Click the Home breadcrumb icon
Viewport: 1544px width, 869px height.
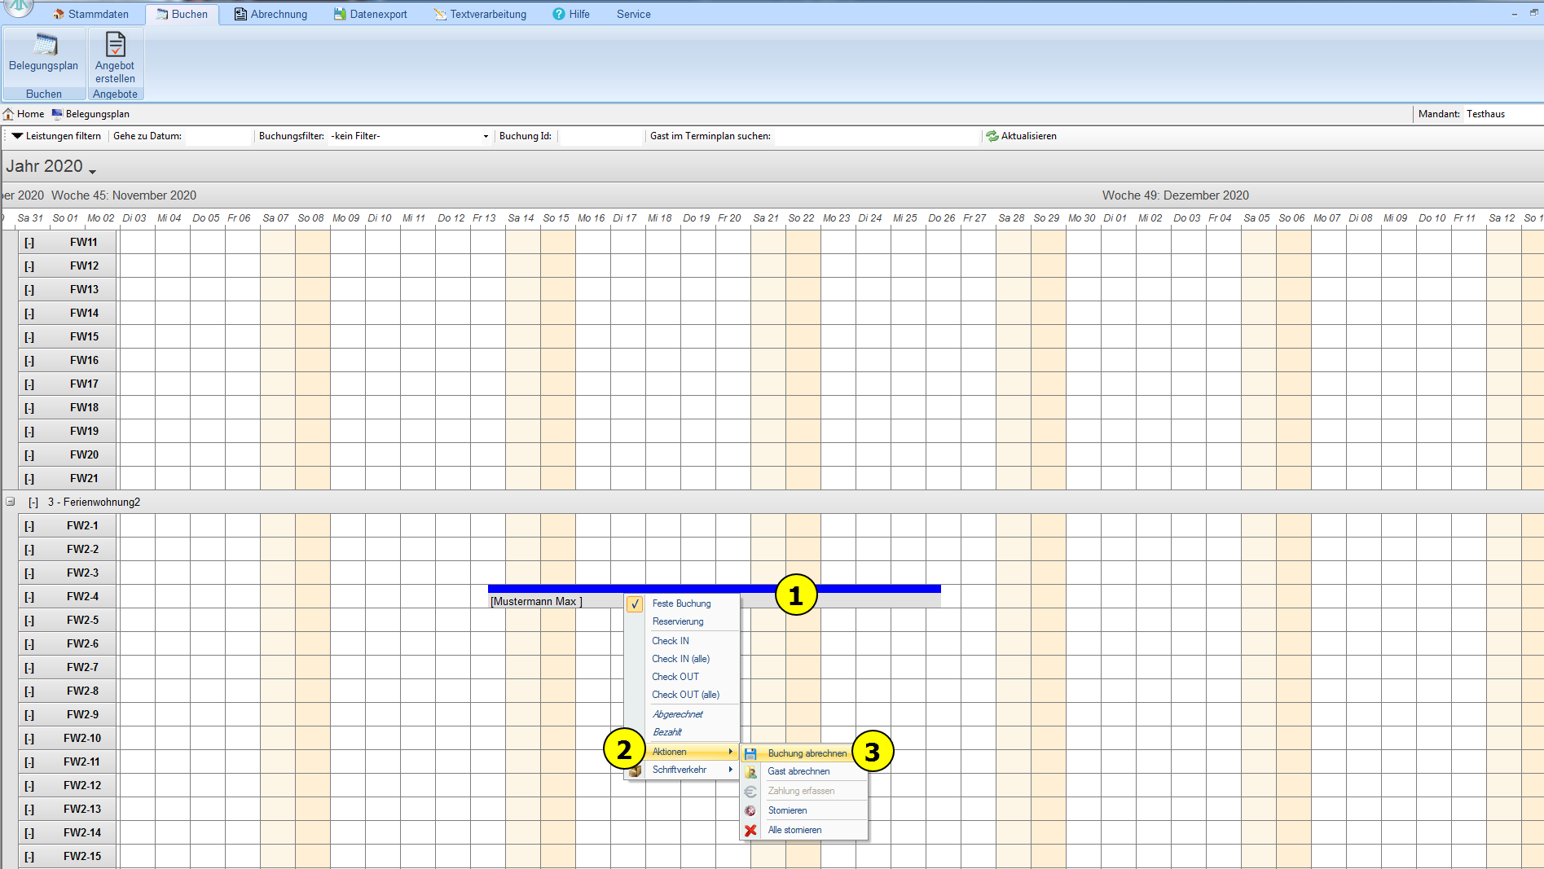coord(8,114)
